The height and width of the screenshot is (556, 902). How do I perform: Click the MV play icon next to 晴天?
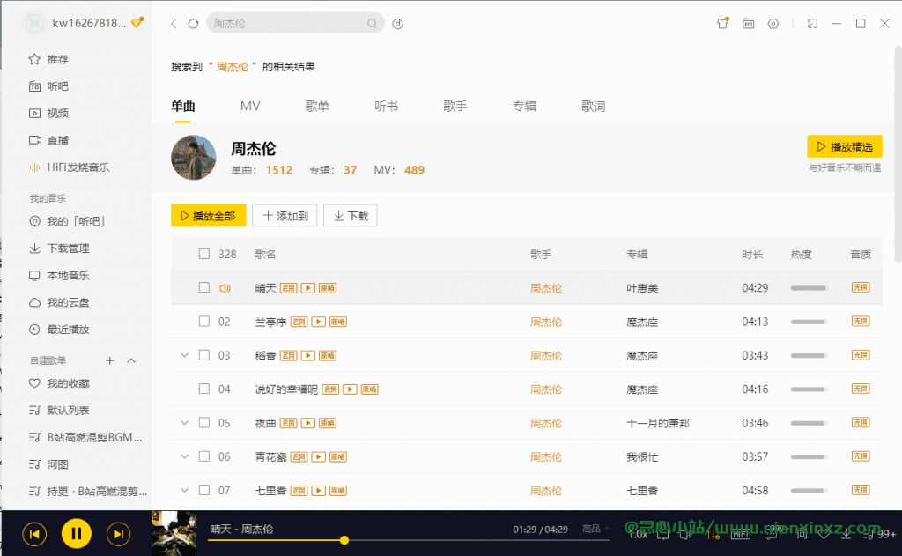[307, 288]
